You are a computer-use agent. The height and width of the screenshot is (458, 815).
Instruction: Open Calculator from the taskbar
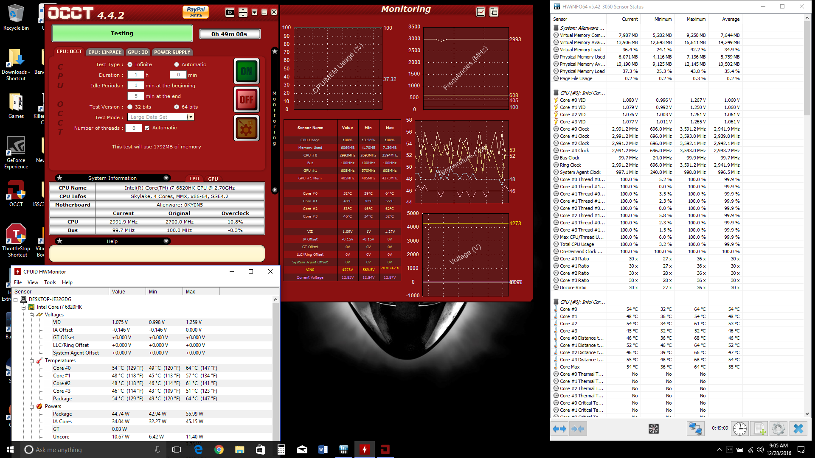[281, 450]
